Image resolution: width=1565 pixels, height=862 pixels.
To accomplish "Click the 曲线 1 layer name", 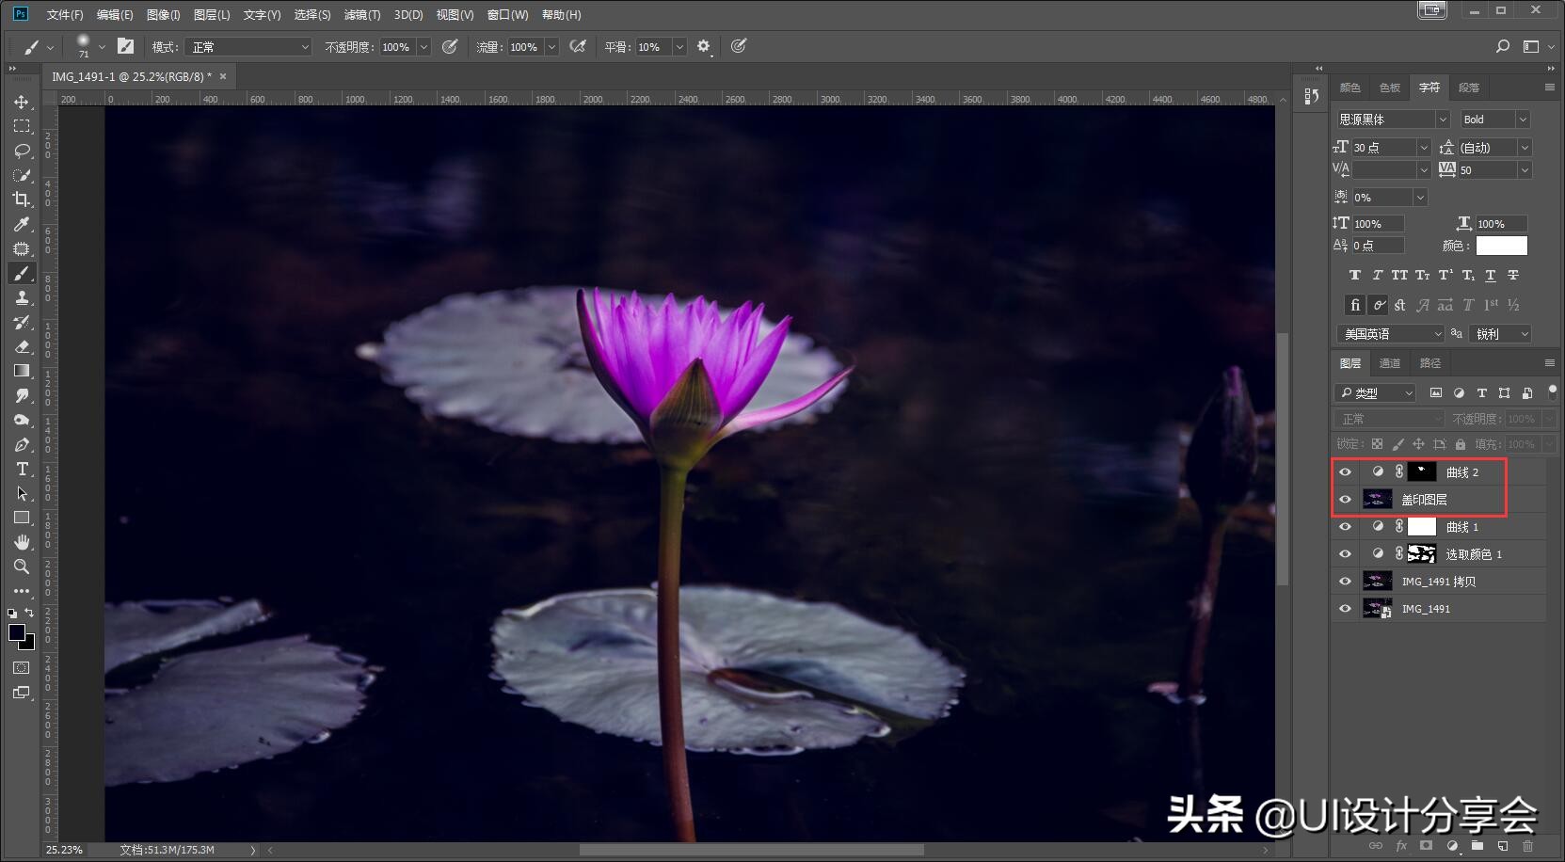I will click(1462, 527).
